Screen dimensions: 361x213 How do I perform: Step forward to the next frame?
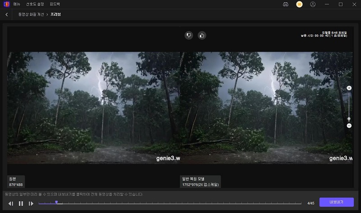[31, 204]
